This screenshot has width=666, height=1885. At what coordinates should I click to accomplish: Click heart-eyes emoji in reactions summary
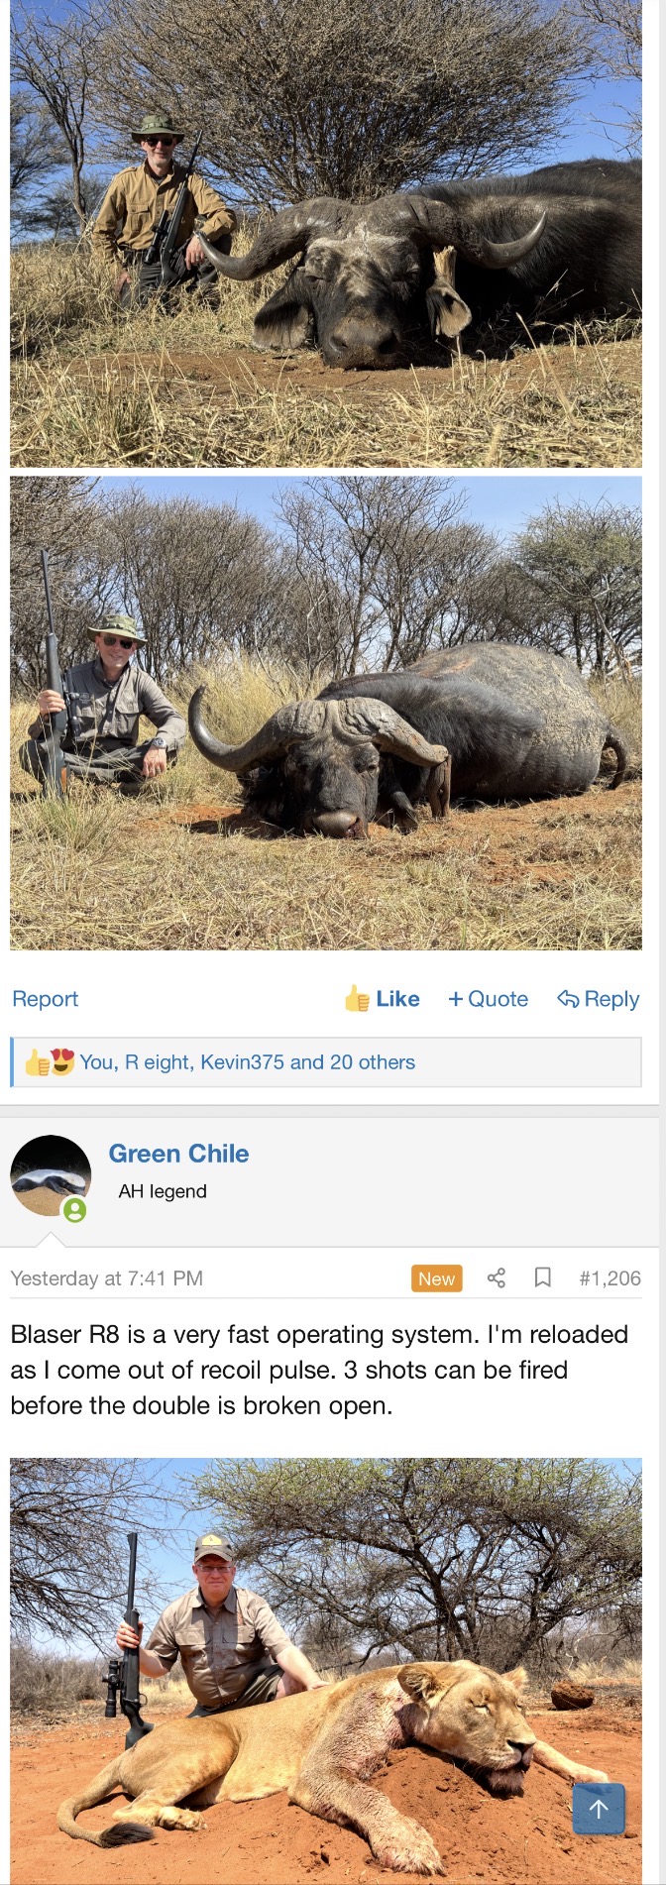click(x=62, y=1062)
